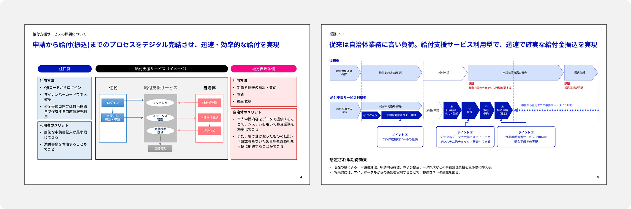Select the slide title starting 申請から給付(振込)まで

[156, 45]
